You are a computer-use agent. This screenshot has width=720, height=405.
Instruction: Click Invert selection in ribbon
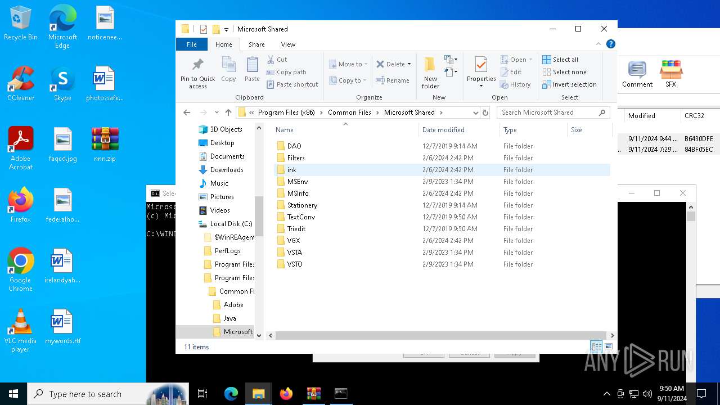pyautogui.click(x=569, y=84)
